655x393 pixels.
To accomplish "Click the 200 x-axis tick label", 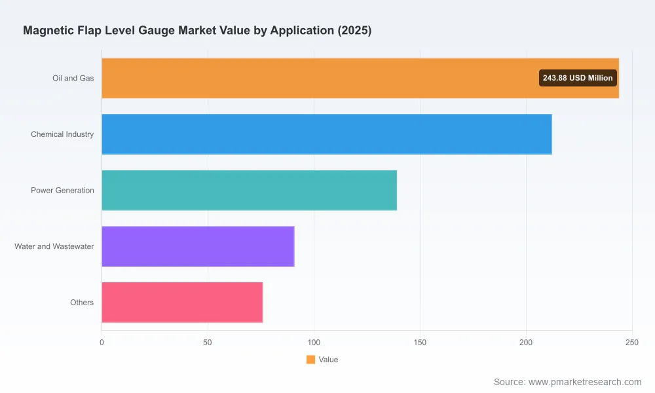I will tap(526, 343).
